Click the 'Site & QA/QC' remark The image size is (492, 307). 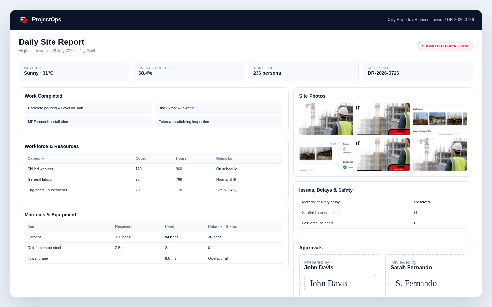click(x=228, y=190)
